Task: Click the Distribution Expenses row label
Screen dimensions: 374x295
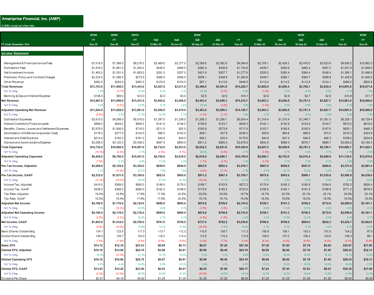Action: [17, 119]
